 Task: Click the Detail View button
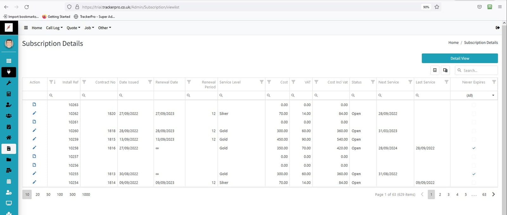459,58
